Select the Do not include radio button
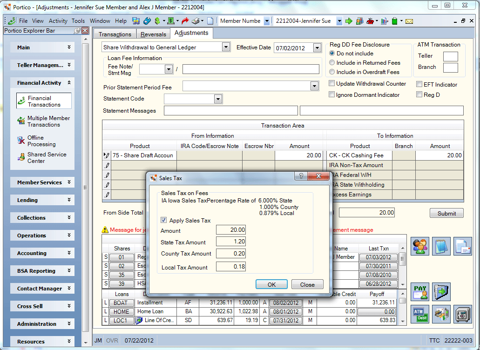The image size is (480, 350). [332, 53]
